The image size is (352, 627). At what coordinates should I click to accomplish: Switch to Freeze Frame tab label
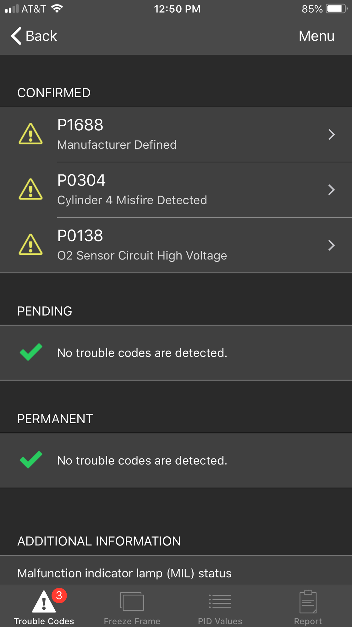(x=132, y=621)
